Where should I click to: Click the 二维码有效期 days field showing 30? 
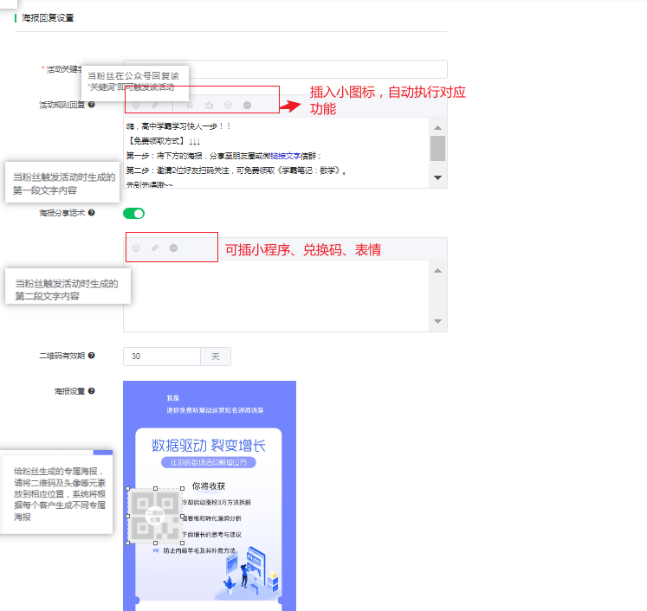[x=162, y=357]
